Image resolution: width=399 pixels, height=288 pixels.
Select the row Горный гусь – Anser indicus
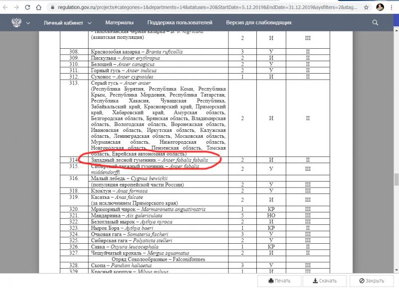[195, 70]
